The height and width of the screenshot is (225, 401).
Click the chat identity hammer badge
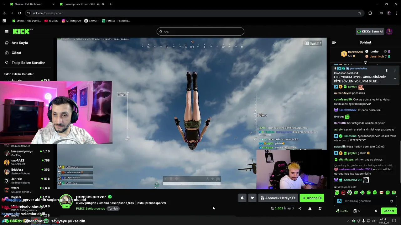pyautogui.click(x=339, y=201)
